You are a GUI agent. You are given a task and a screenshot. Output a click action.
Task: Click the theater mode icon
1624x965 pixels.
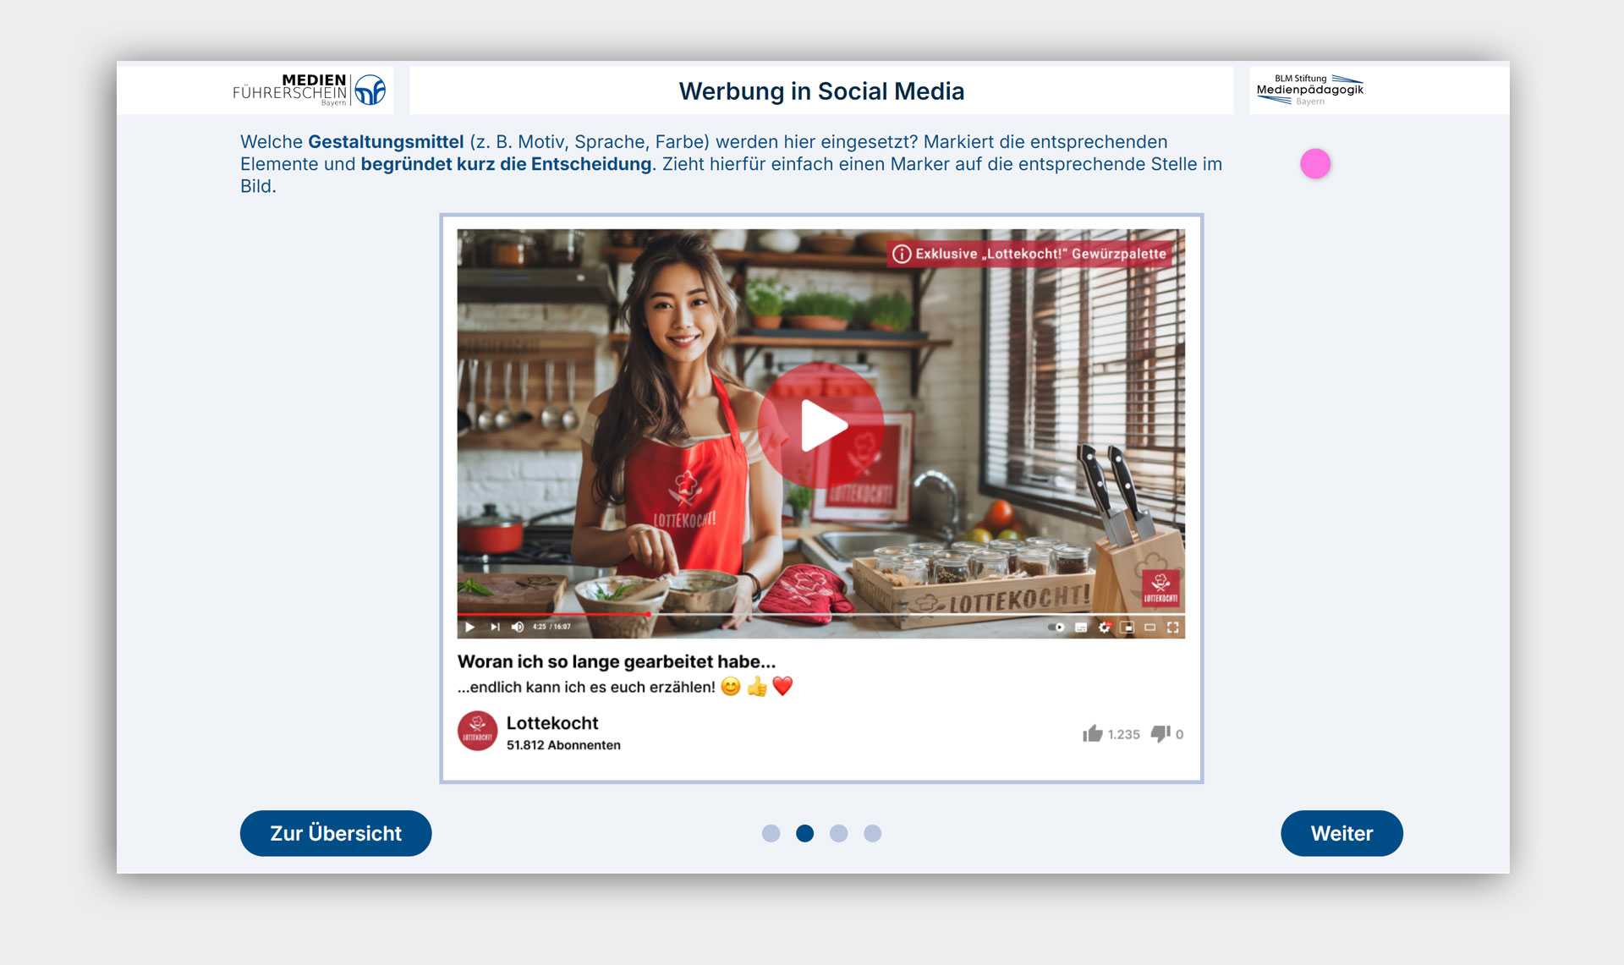point(1150,627)
